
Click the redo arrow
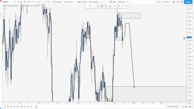131,2
